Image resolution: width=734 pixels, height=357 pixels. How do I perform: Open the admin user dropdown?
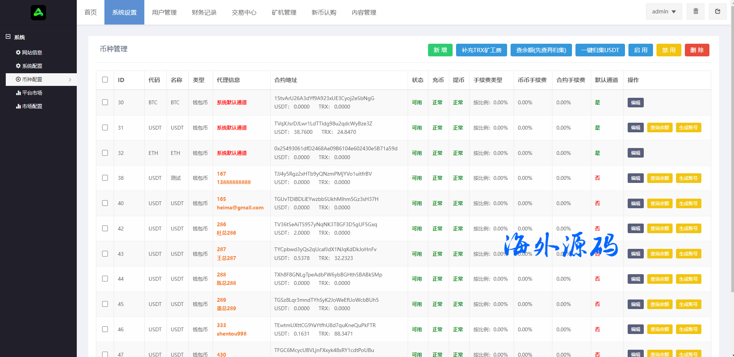(664, 12)
